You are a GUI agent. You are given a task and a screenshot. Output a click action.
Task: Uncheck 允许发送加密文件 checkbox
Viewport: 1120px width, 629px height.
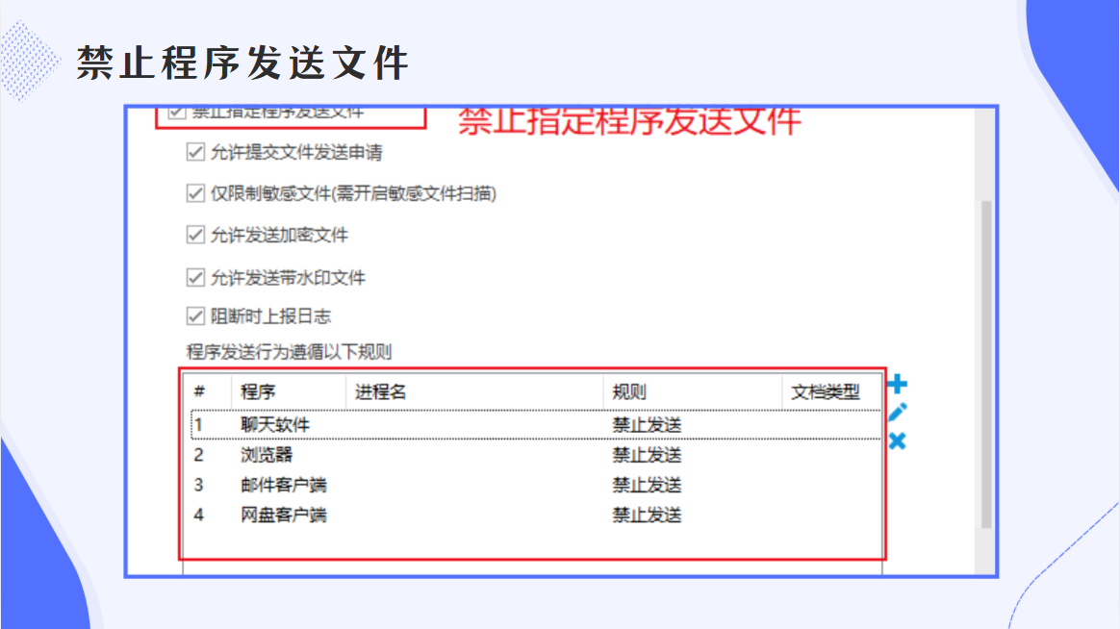tap(195, 235)
